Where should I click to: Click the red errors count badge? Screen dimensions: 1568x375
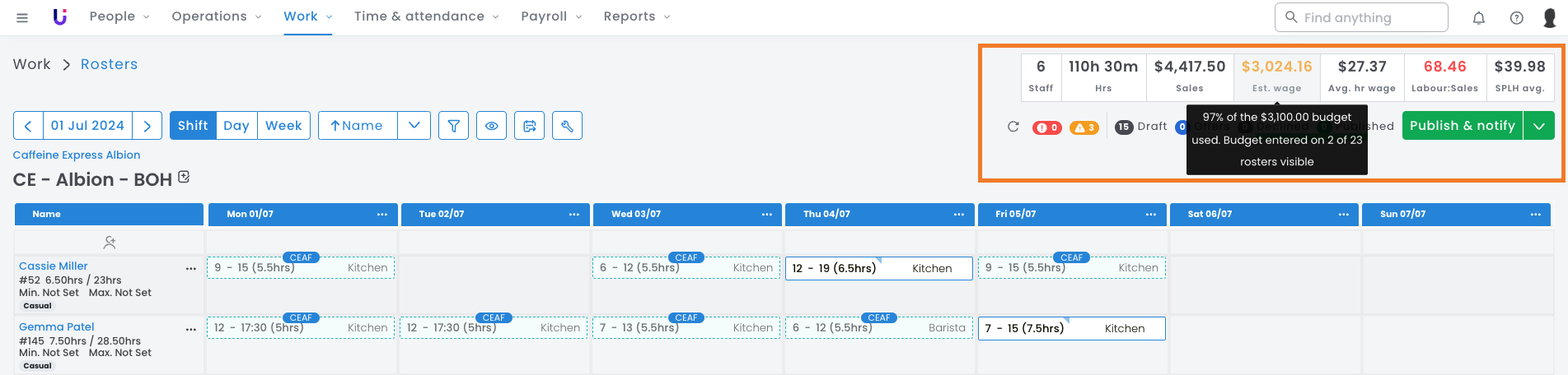[1047, 127]
